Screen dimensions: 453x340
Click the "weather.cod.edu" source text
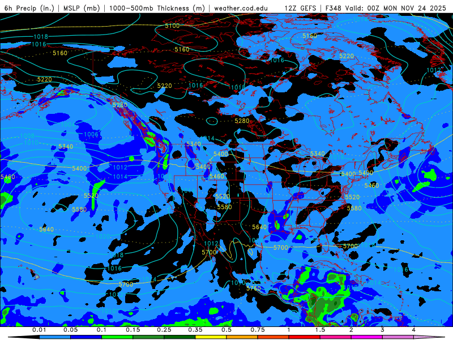point(241,8)
